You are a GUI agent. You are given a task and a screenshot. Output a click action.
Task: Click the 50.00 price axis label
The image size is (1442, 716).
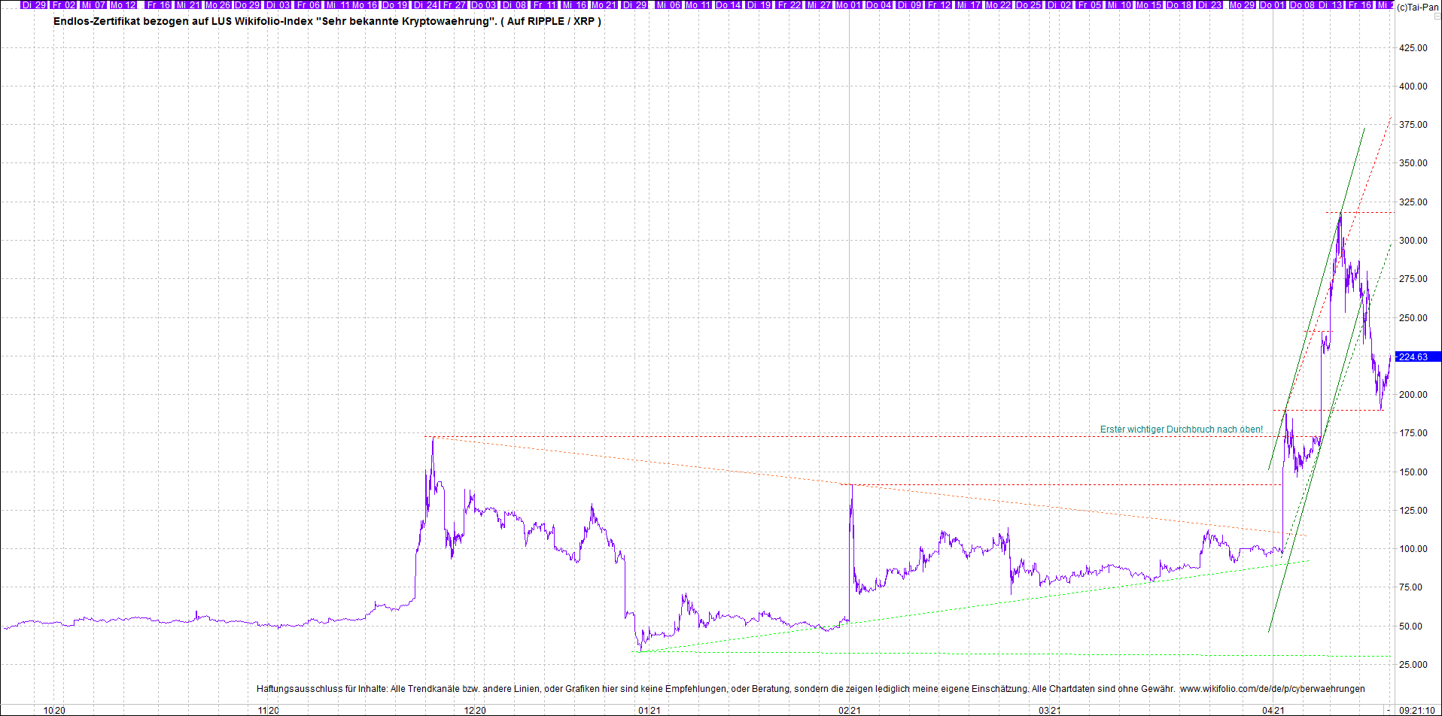[1411, 626]
